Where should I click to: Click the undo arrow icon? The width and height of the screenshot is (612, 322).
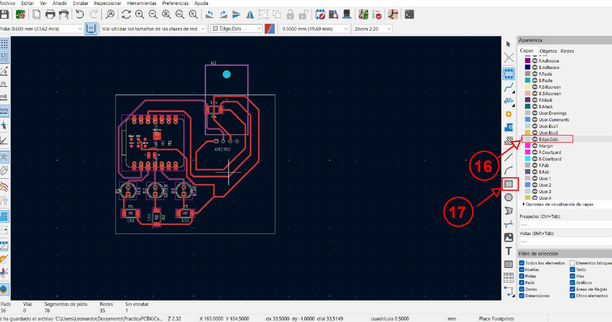[80, 14]
